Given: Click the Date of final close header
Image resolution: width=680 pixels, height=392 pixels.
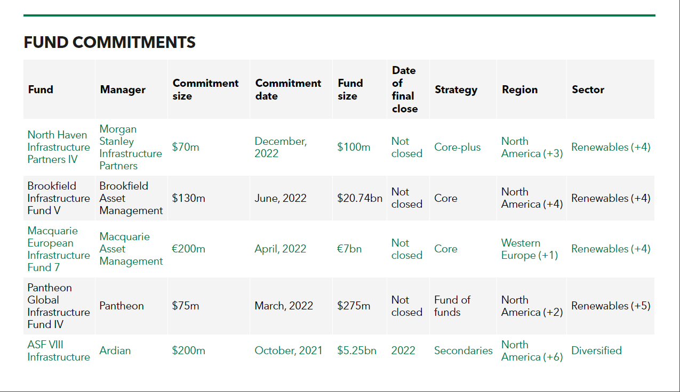Looking at the screenshot, I should [x=405, y=89].
